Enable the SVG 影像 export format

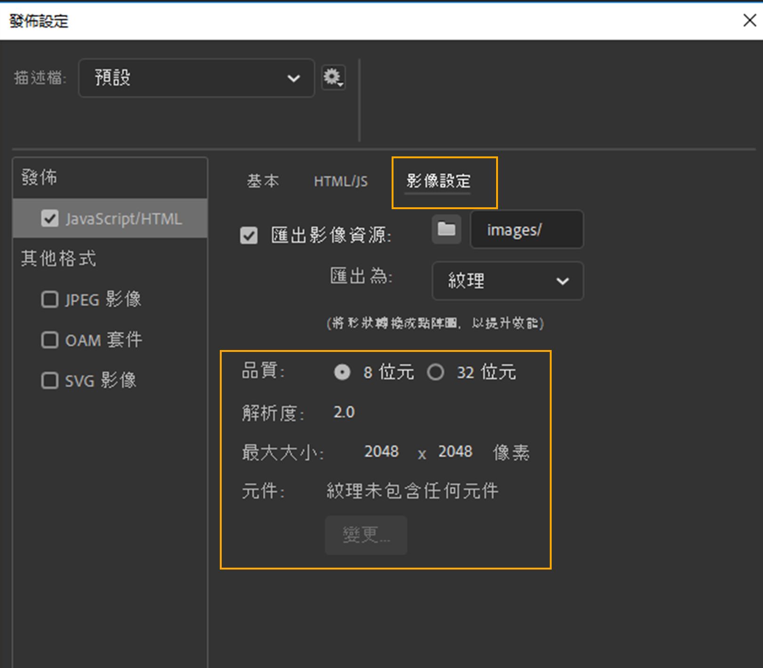(49, 380)
